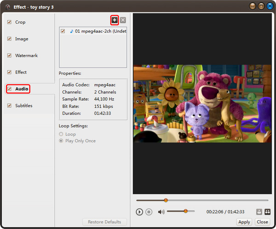Stop the video playback
This screenshot has height=229, width=276.
point(149,212)
